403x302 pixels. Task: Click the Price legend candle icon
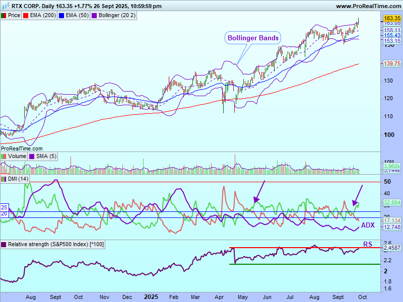4,16
